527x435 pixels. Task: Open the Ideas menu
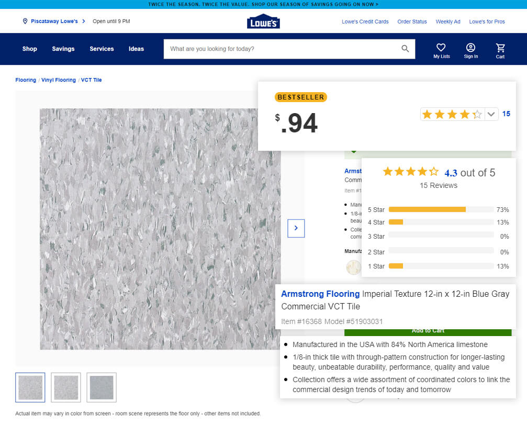(136, 49)
